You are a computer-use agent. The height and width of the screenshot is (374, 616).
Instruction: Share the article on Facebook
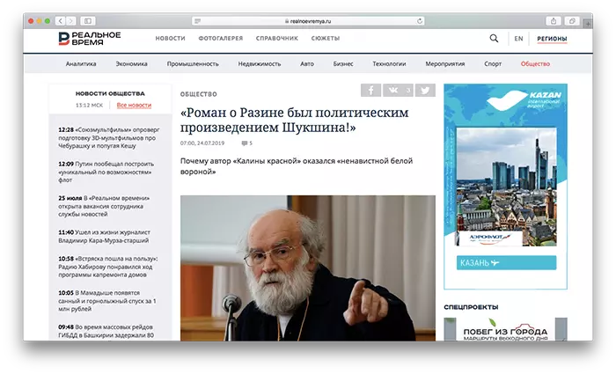(x=370, y=90)
